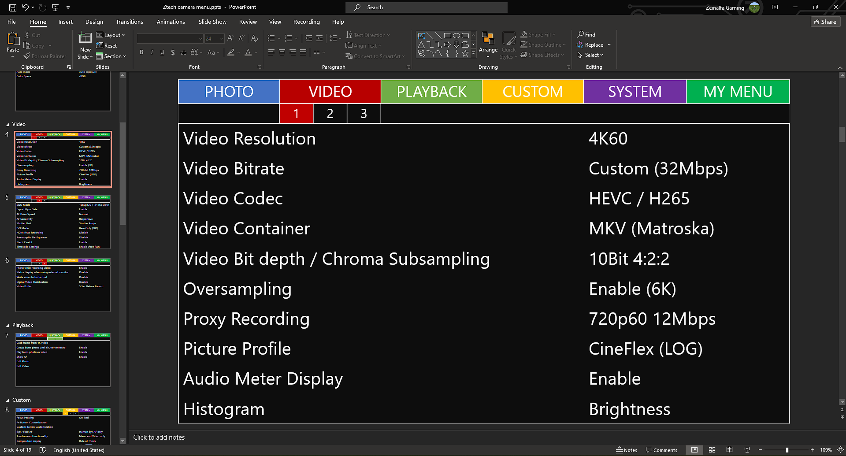Align text left
Image resolution: width=846 pixels, height=456 pixels.
coord(271,52)
